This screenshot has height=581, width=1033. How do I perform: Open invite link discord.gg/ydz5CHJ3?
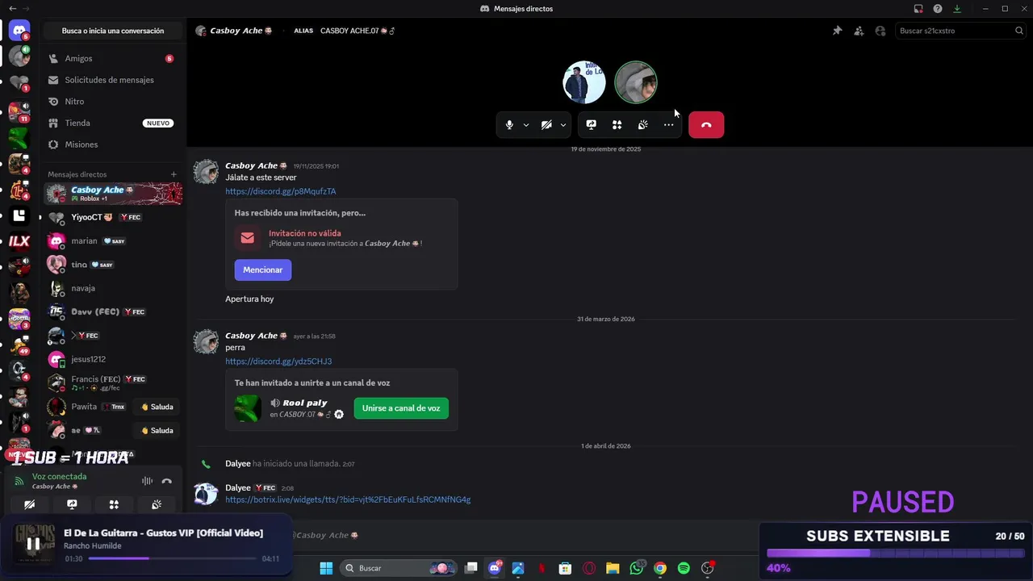point(278,362)
